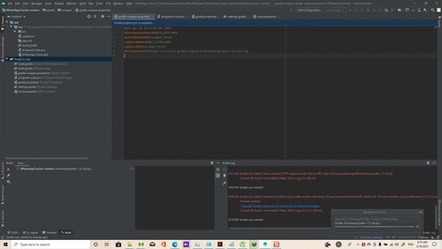The image size is (442, 249).
Task: Click the Event Log wrench settings icon
Action: point(224,183)
